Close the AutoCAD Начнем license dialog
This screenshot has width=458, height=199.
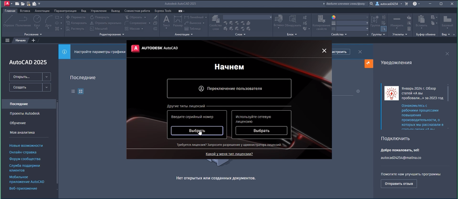tap(324, 51)
